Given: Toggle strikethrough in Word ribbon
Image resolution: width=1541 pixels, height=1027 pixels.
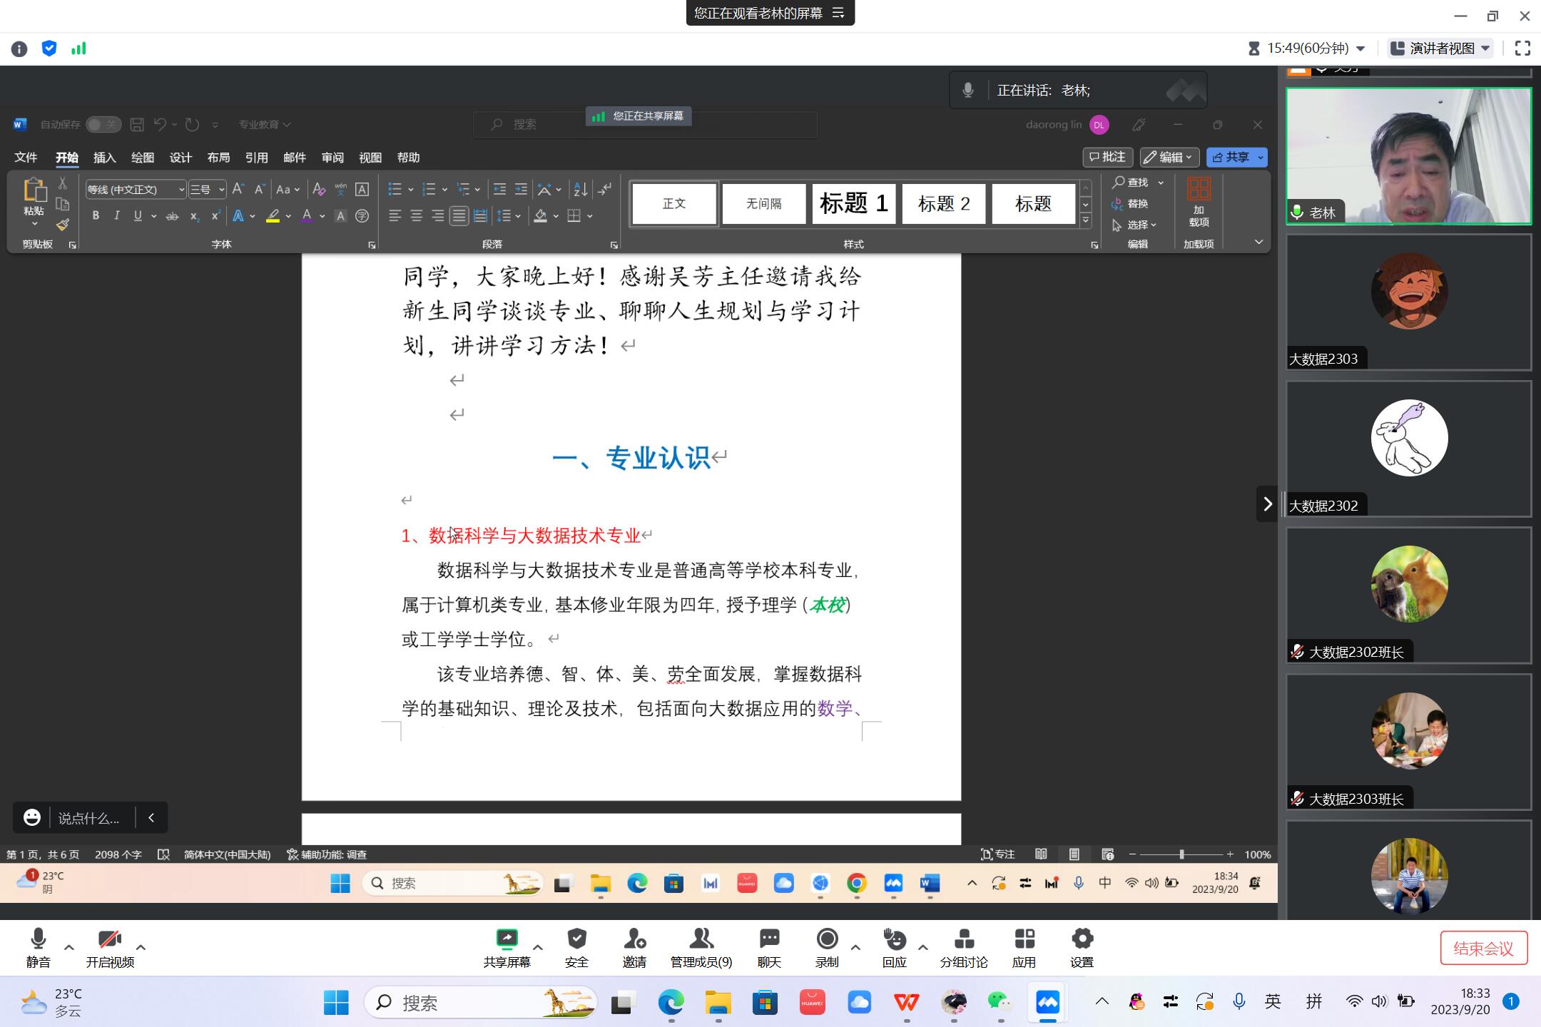Looking at the screenshot, I should click(x=172, y=215).
